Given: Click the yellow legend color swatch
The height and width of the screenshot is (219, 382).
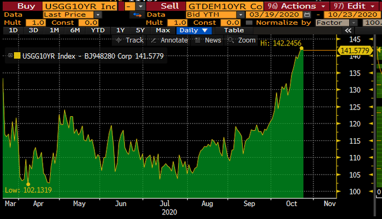Looking at the screenshot, I should (x=17, y=56).
